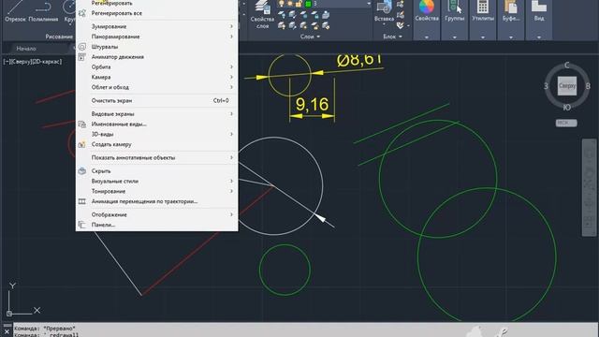Open Визуальные стили submenu

[157, 181]
